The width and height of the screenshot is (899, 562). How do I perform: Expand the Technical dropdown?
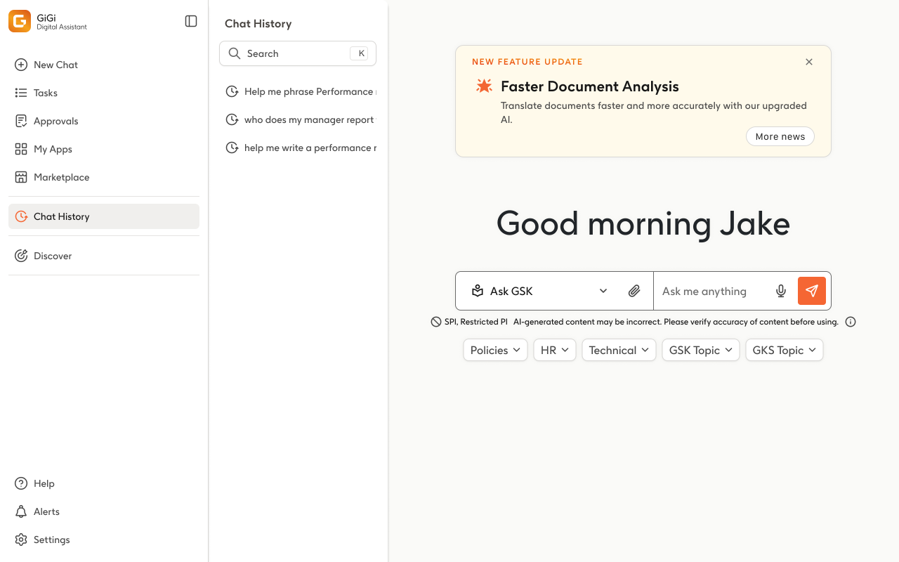coord(619,350)
